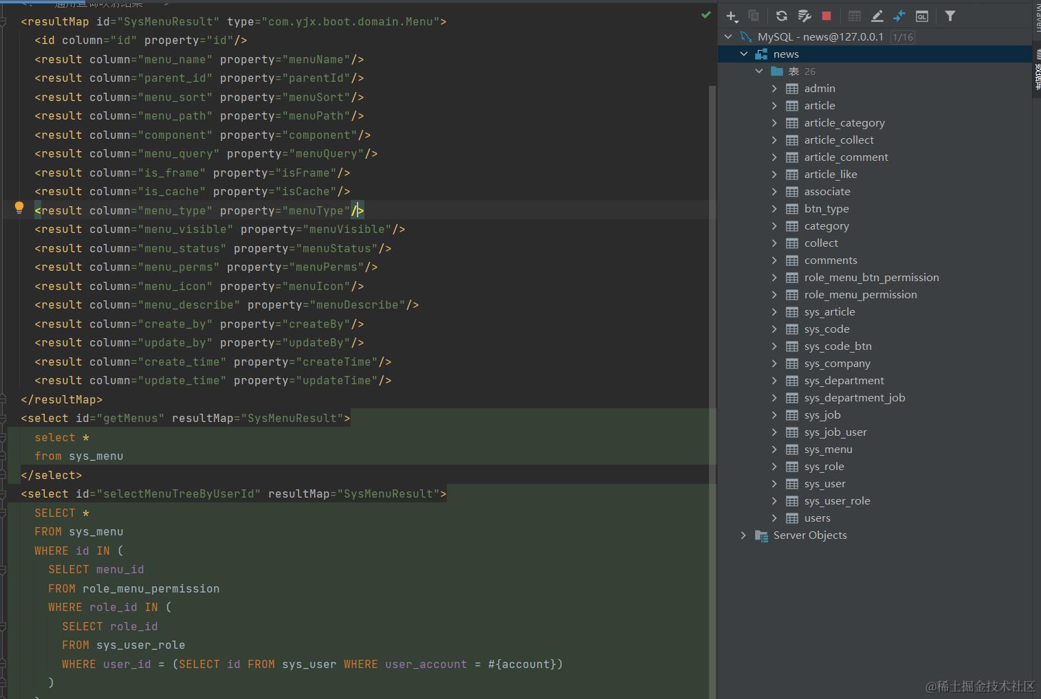Screen dimensions: 1041x699
Task: Click the #{account} parameter in the query
Action: [x=522, y=665]
